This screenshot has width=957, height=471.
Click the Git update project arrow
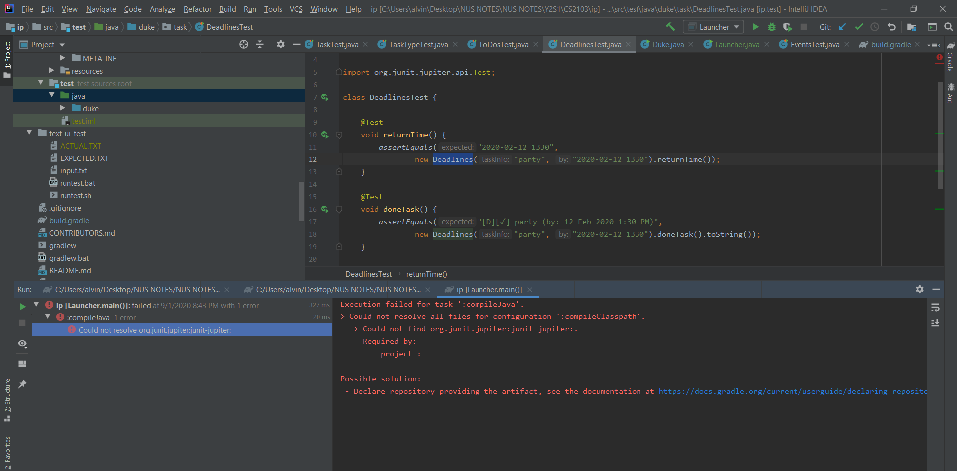[842, 27]
